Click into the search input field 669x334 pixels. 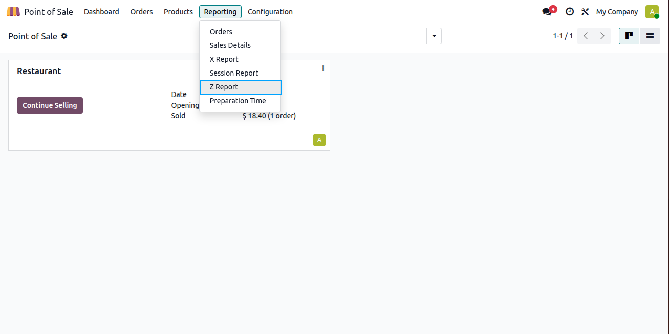point(353,36)
